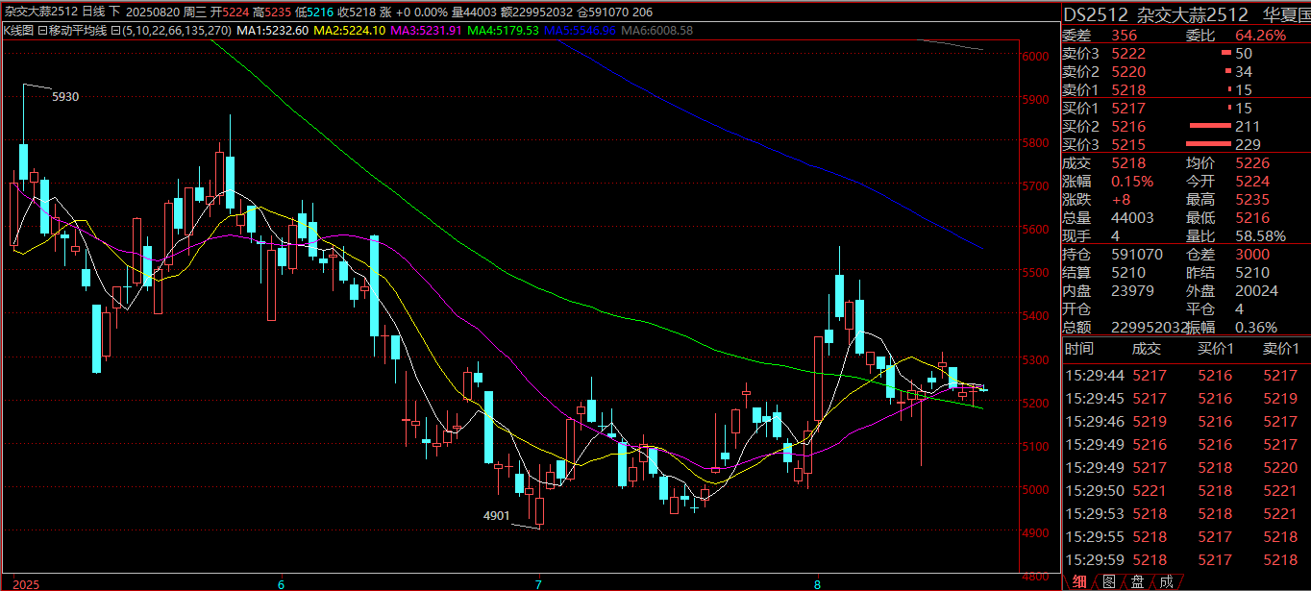Image resolution: width=1311 pixels, height=591 pixels.
Task: Select the 15:29:44 trade row
Action: tap(1182, 376)
